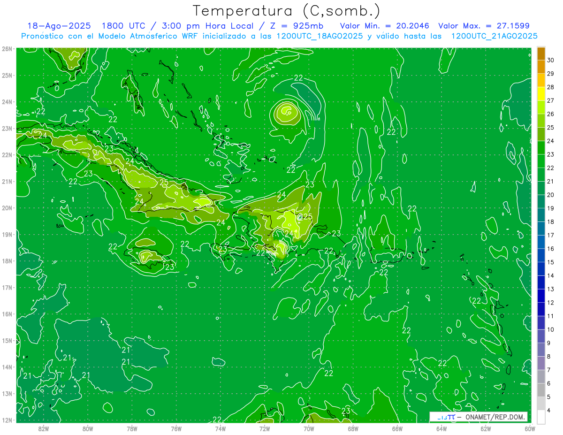Click the '24' label on the color scale
Screen dimensions: 563x435
550,141
